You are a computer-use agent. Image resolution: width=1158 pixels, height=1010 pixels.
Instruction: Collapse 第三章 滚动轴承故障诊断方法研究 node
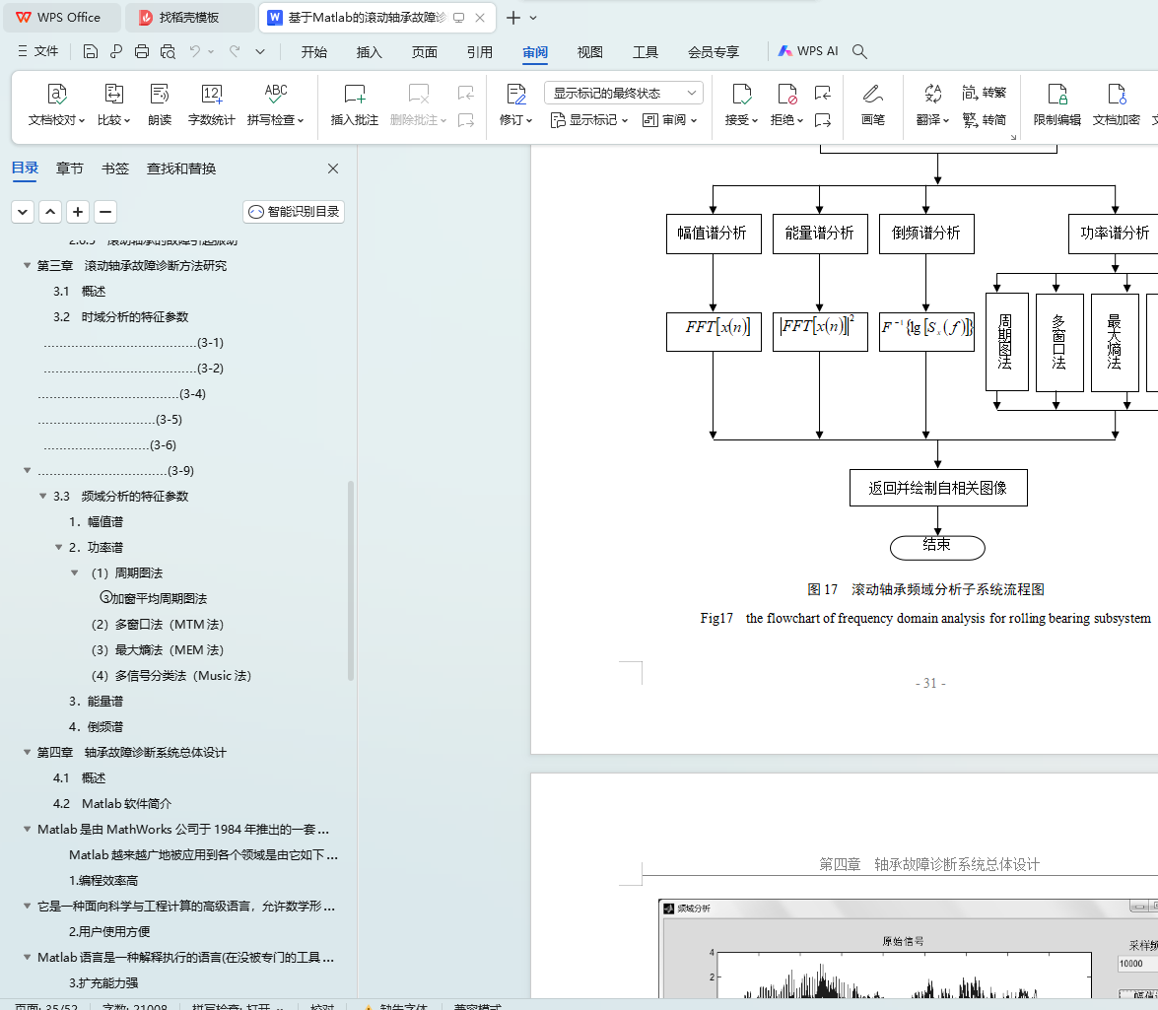pyautogui.click(x=27, y=265)
